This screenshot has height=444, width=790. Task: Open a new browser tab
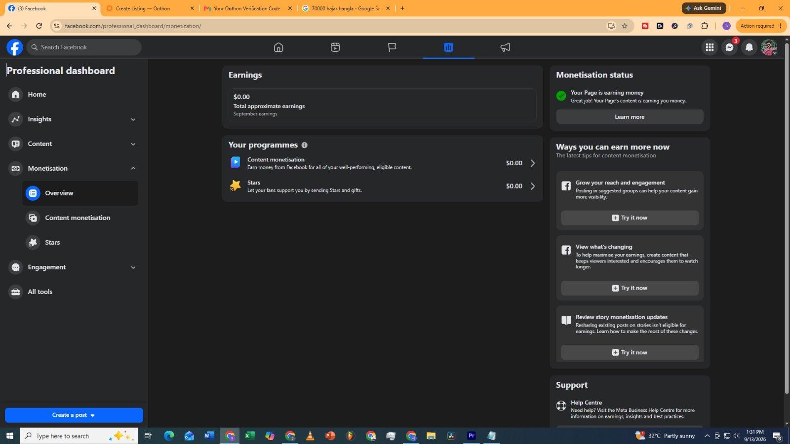402,8
